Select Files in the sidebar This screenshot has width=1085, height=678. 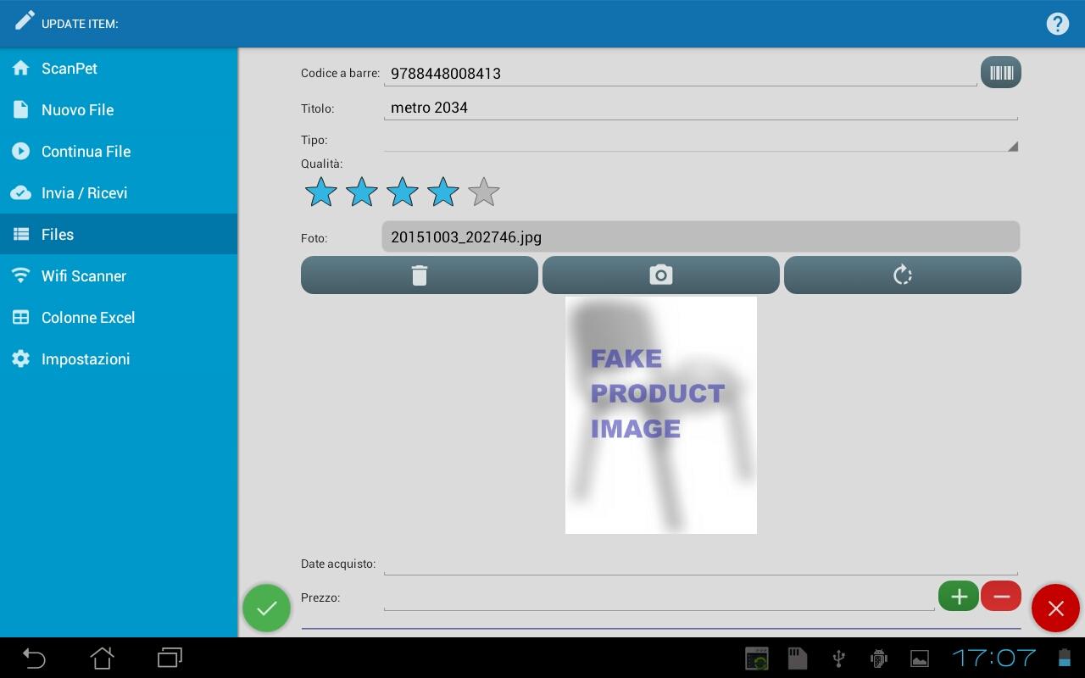point(119,234)
